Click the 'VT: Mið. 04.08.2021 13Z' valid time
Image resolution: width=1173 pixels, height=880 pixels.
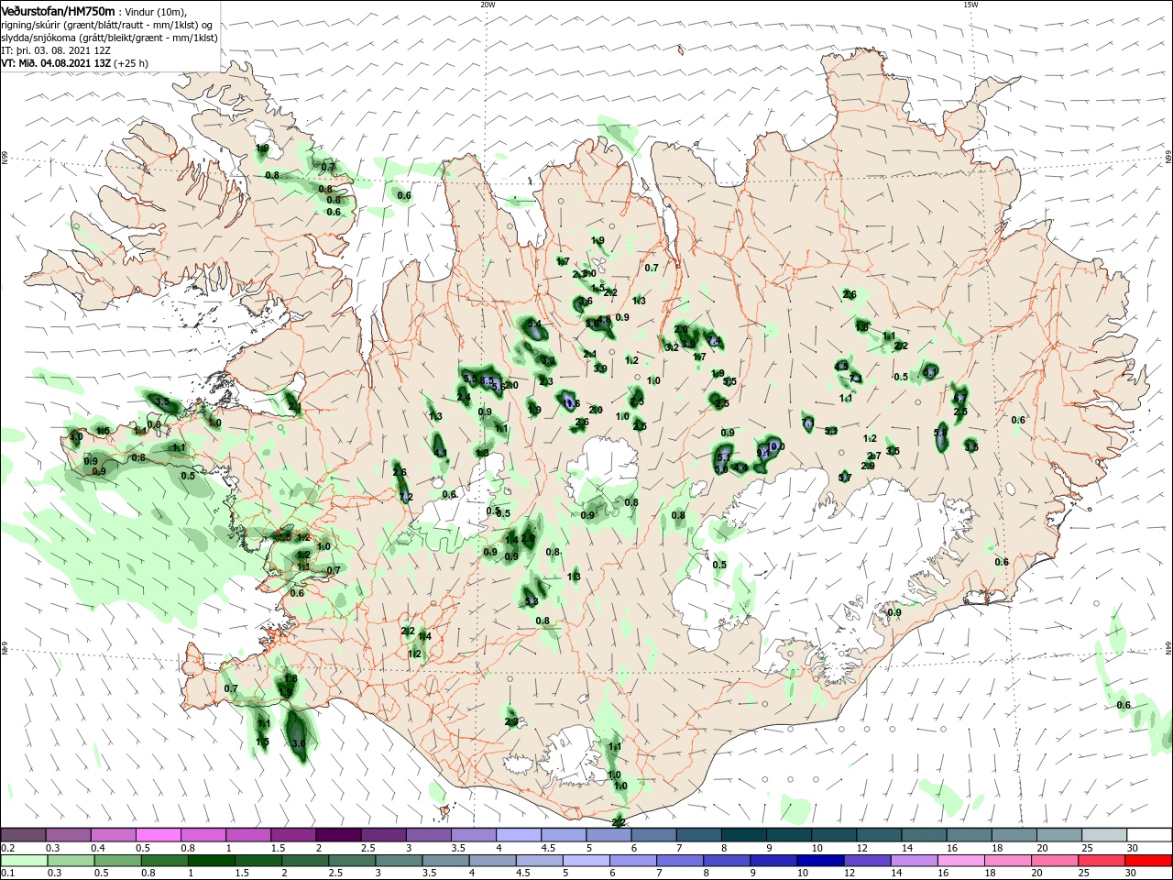(x=55, y=63)
